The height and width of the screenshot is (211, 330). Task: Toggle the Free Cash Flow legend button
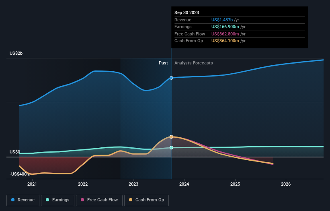tap(99, 200)
